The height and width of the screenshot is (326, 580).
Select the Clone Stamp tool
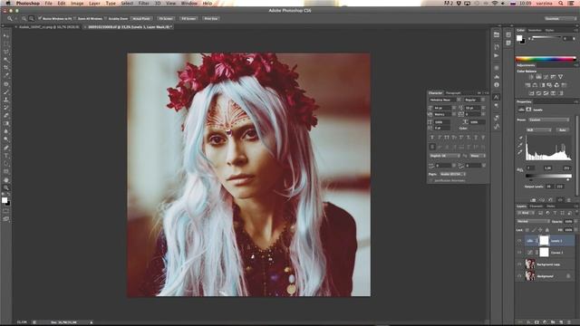(x=6, y=100)
